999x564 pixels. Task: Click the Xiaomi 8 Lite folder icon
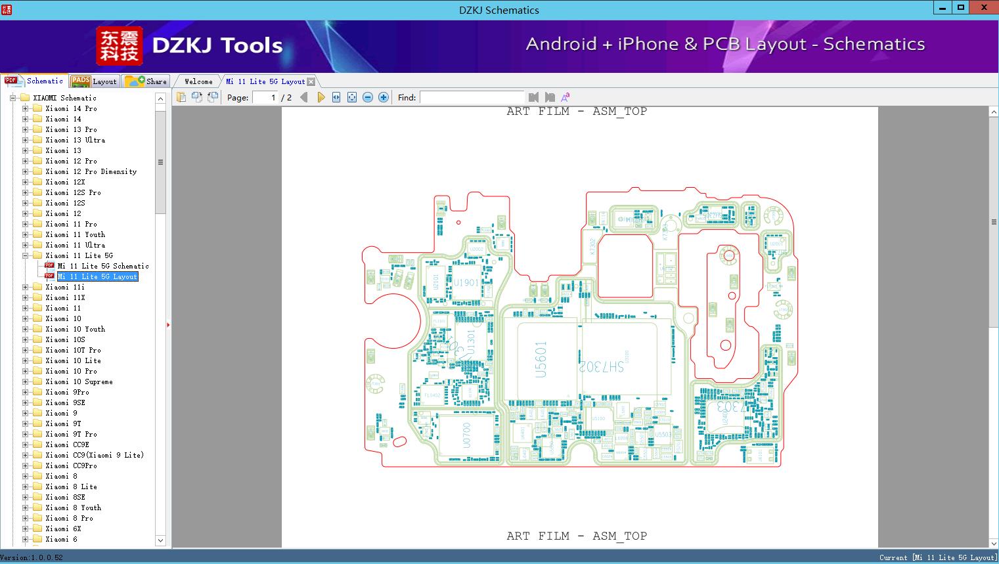pos(37,487)
